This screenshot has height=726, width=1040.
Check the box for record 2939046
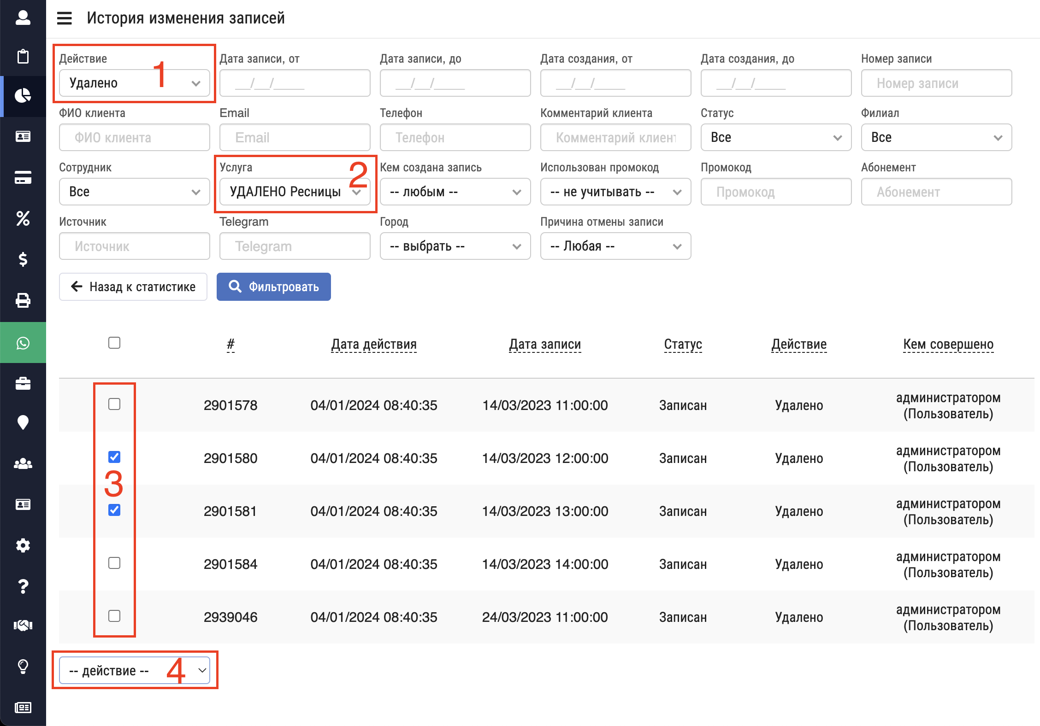click(x=114, y=616)
